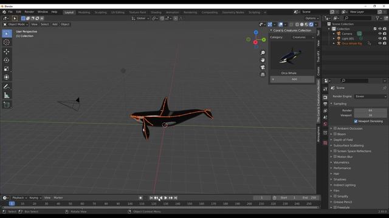Image resolution: width=389 pixels, height=218 pixels.
Task: Play the animation forward
Action: 166,198
